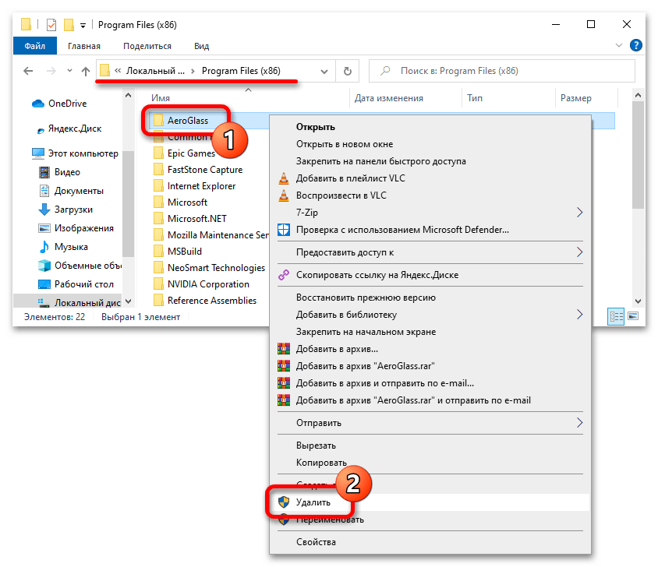Open the Файл tab
The width and height of the screenshot is (658, 567).
click(x=35, y=46)
